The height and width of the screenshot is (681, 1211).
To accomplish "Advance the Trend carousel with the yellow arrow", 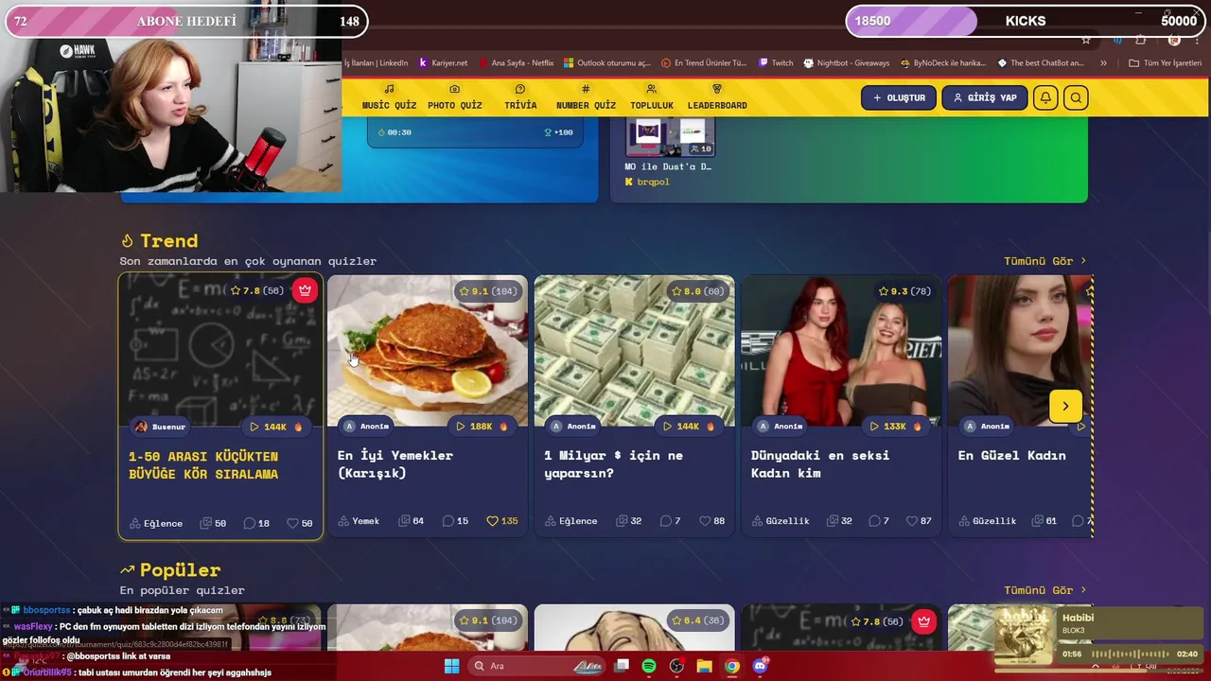I will [1065, 406].
